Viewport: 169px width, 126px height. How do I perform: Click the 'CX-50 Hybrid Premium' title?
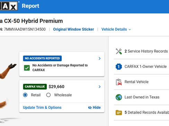point(33,21)
